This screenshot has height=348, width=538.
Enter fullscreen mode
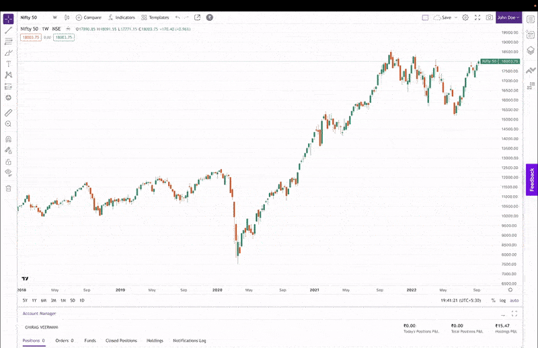477,18
